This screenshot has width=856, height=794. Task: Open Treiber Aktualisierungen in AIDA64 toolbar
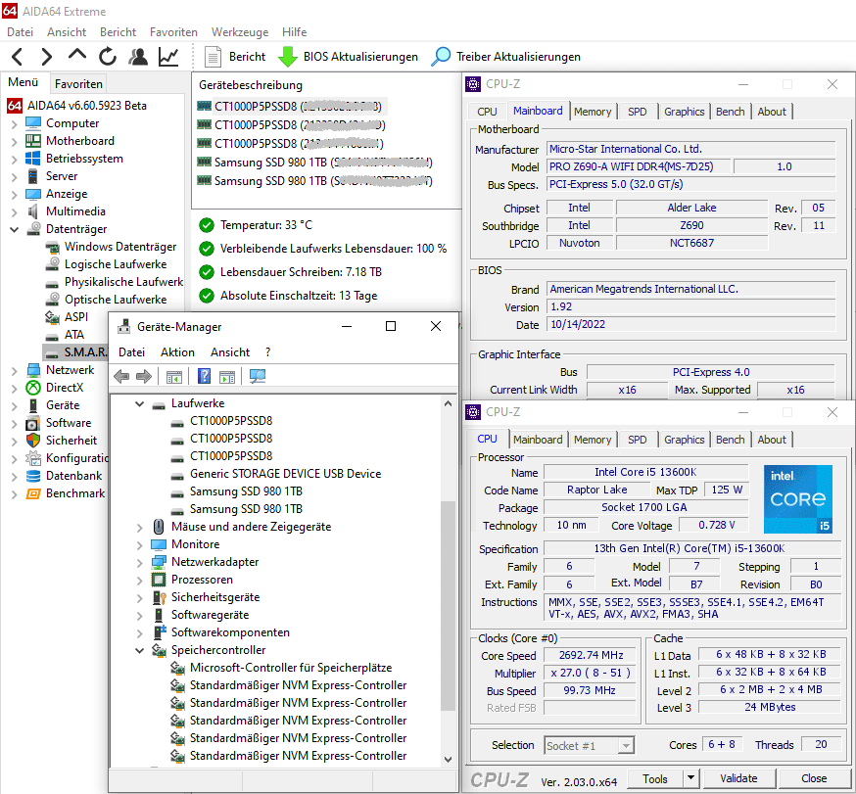coord(505,57)
